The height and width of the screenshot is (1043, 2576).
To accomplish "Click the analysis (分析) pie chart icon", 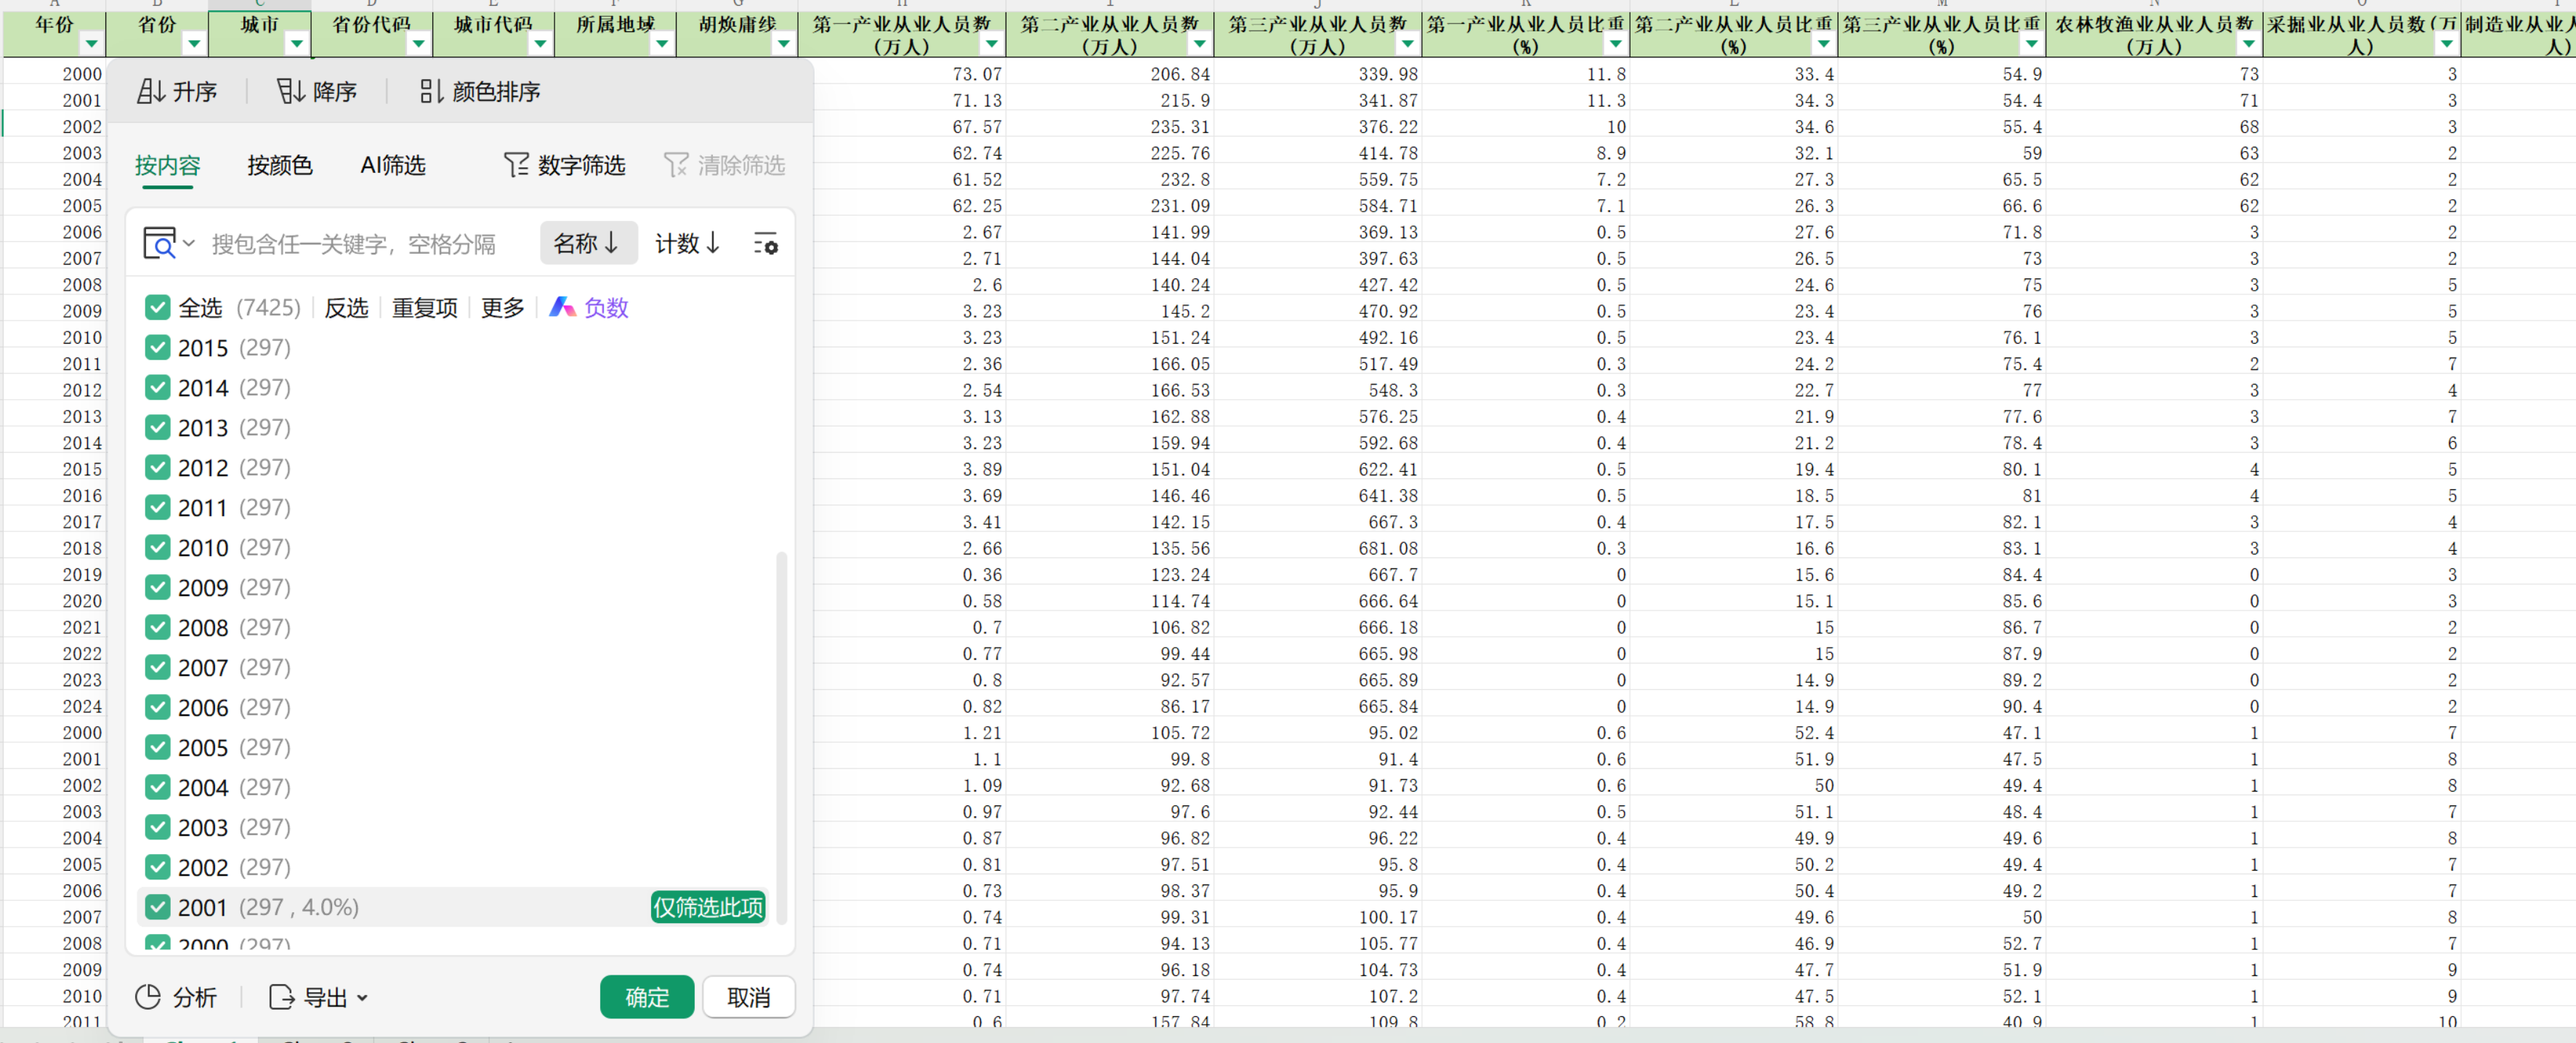I will [148, 997].
